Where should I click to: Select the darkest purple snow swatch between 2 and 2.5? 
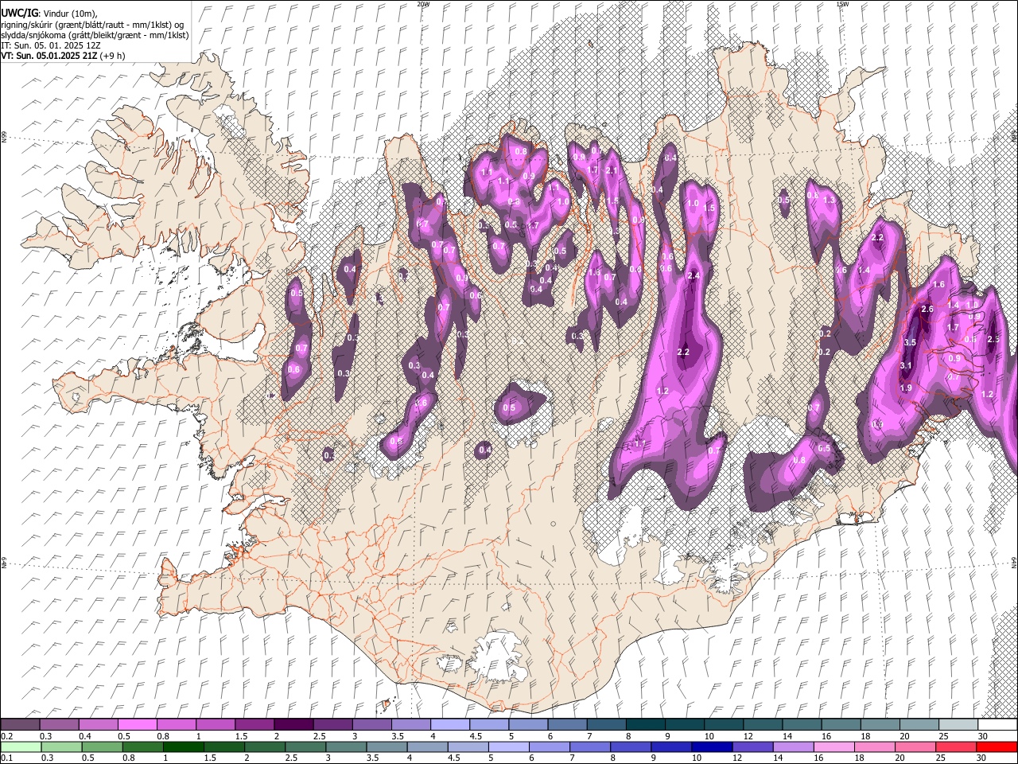(293, 724)
